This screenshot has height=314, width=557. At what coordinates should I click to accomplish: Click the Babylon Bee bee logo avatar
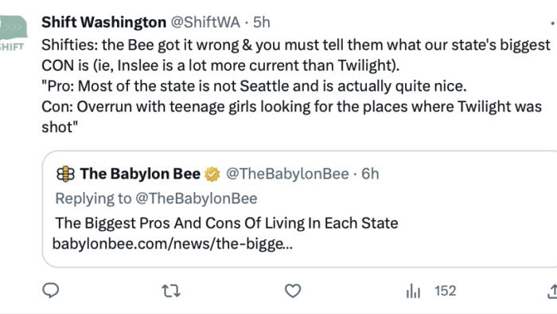[65, 174]
